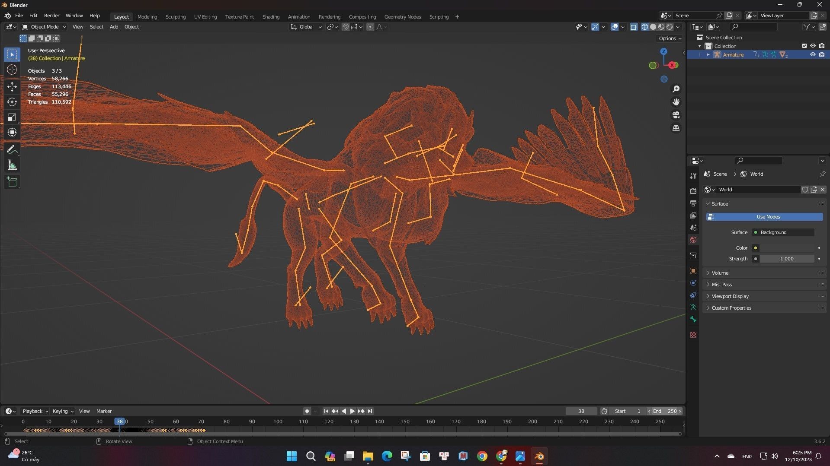Open the Playback dropdown in timeline

point(35,411)
